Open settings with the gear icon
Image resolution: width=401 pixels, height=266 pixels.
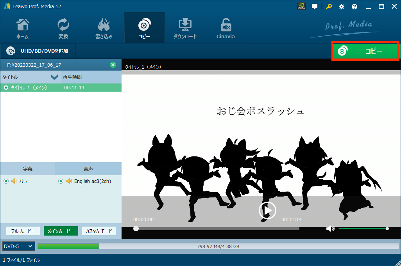(x=342, y=7)
